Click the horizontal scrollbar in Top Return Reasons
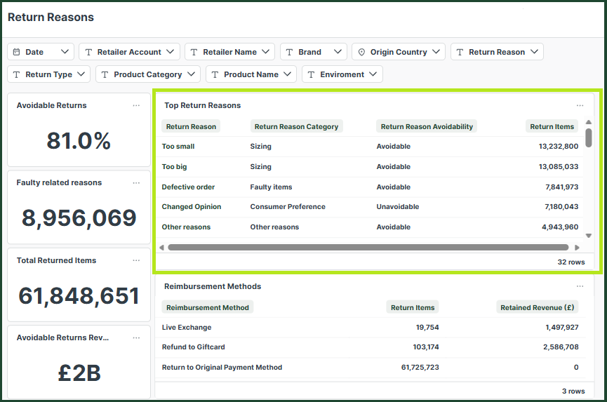 368,248
